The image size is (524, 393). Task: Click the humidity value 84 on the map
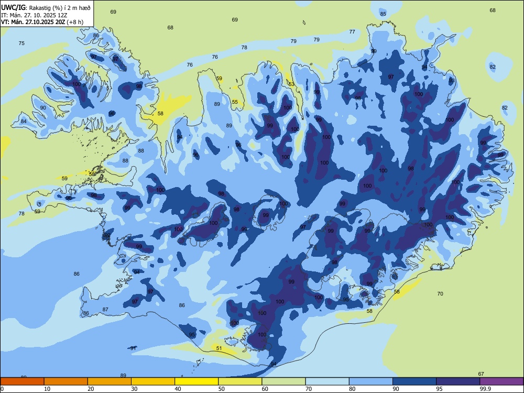(24, 122)
